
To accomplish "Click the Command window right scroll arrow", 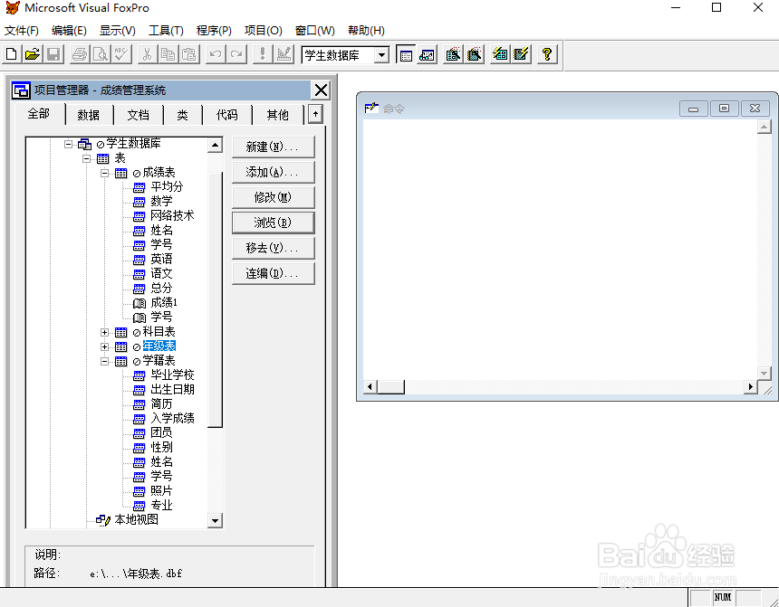I will (750, 386).
